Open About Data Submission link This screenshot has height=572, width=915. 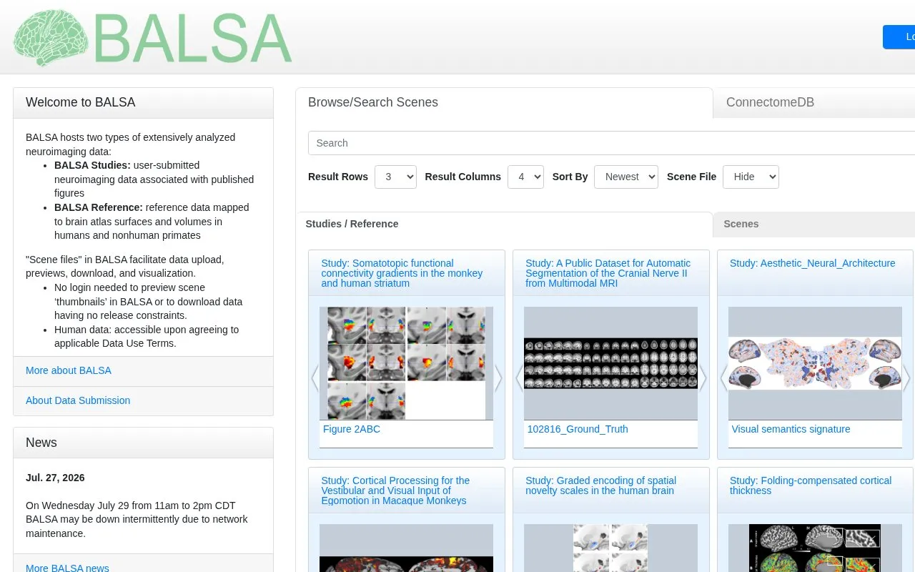[78, 400]
